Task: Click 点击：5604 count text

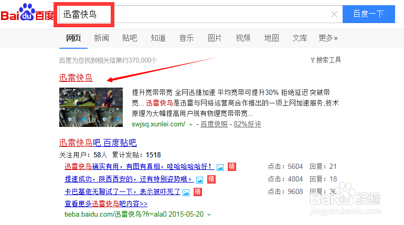Action: [285, 167]
